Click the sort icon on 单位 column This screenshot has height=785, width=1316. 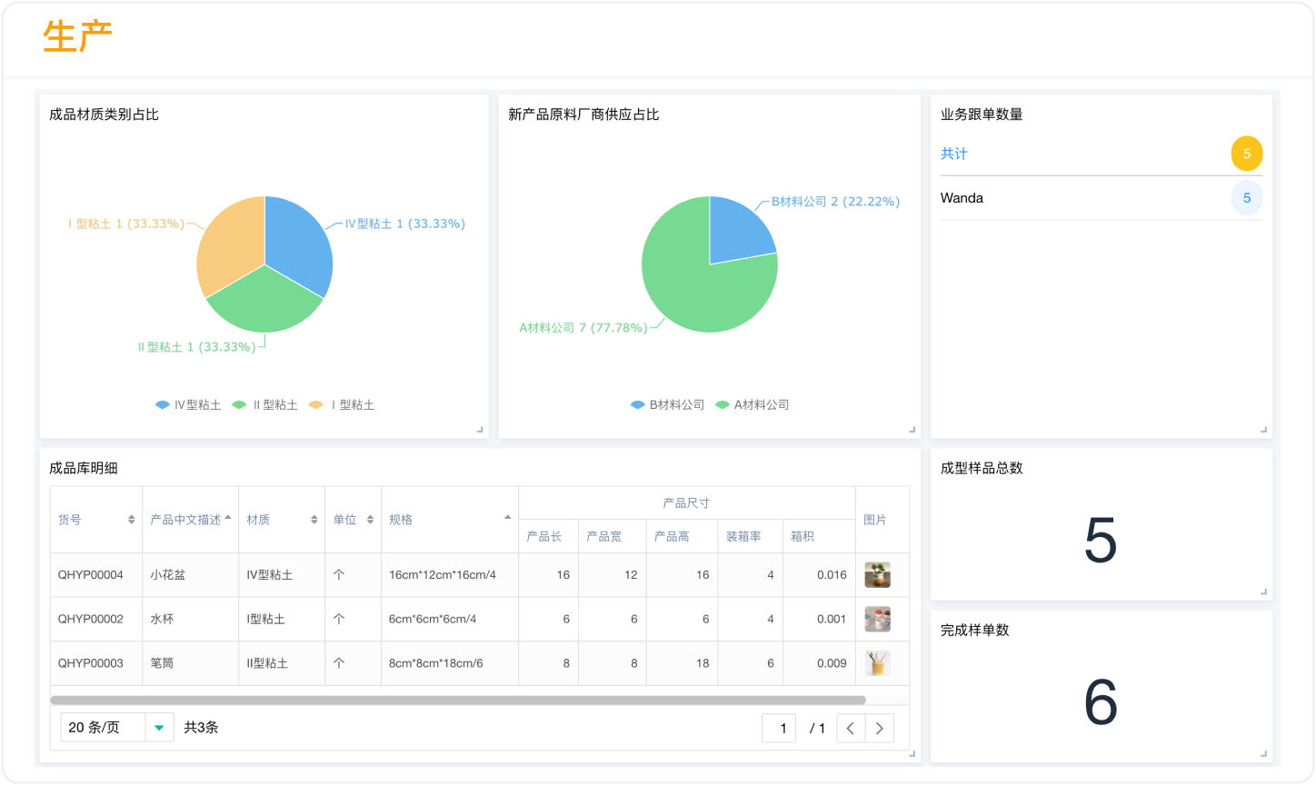click(x=370, y=520)
